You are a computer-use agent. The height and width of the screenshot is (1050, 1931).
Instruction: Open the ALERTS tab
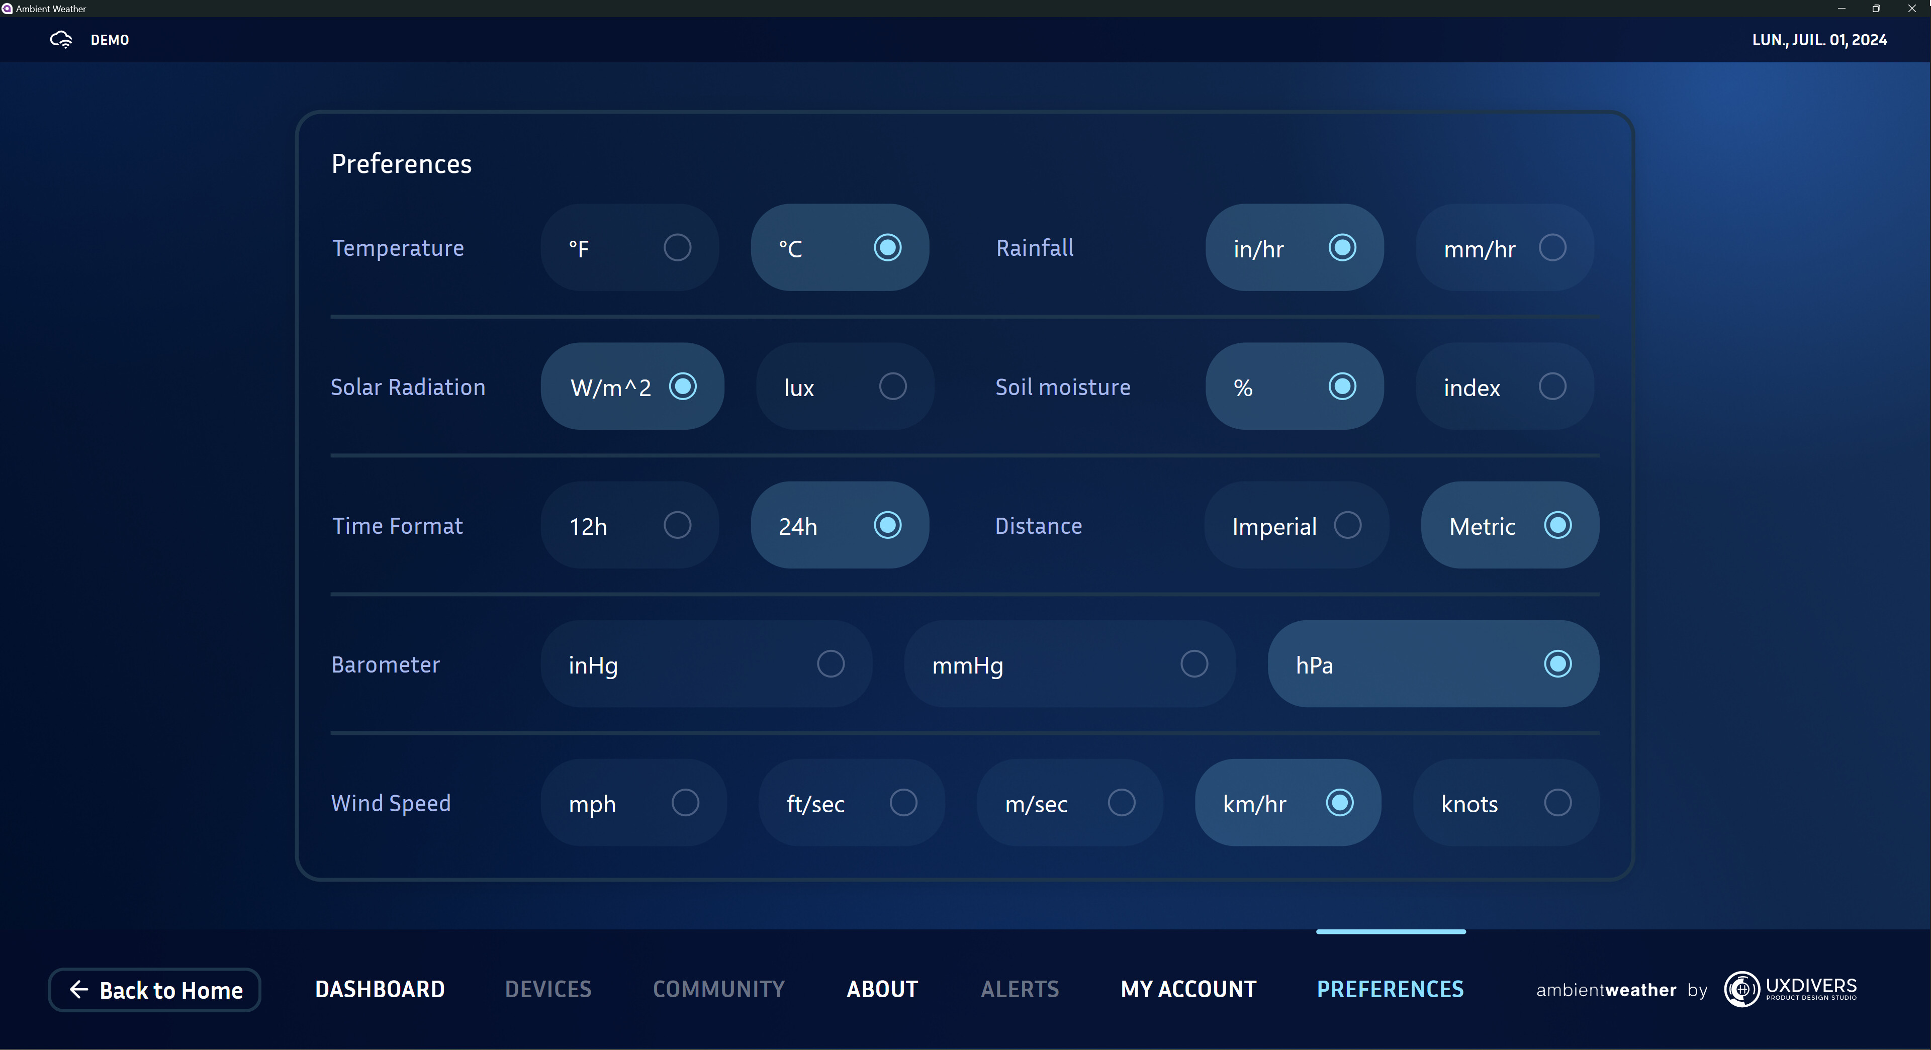[x=1020, y=989]
